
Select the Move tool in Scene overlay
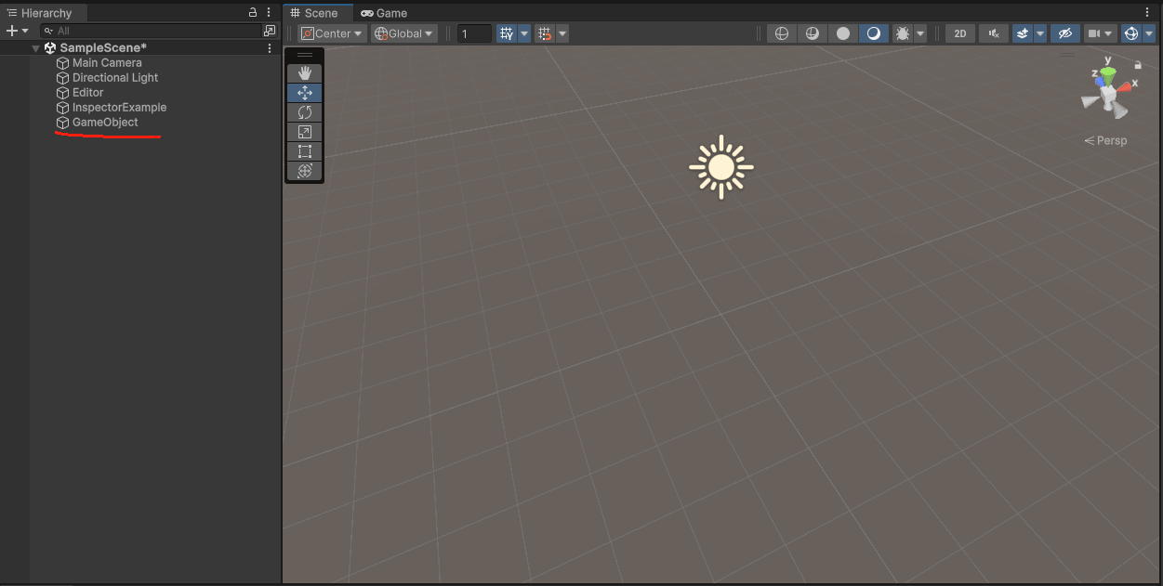304,93
